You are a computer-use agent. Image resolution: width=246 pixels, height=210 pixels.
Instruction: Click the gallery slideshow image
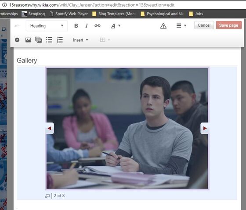click(x=127, y=128)
